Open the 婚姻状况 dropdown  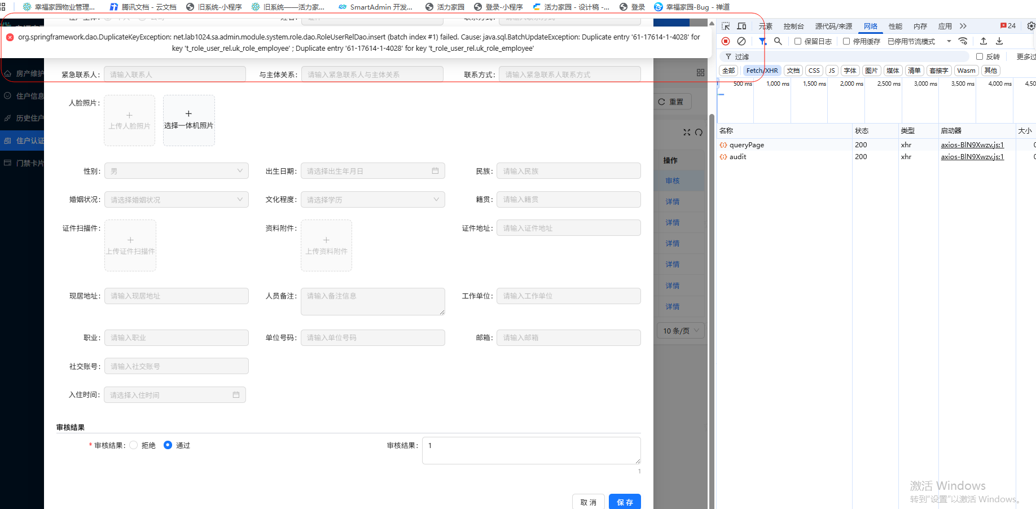point(176,200)
